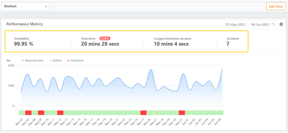
Task: Click the first red downtime block May 07
Action: click(x=28, y=113)
